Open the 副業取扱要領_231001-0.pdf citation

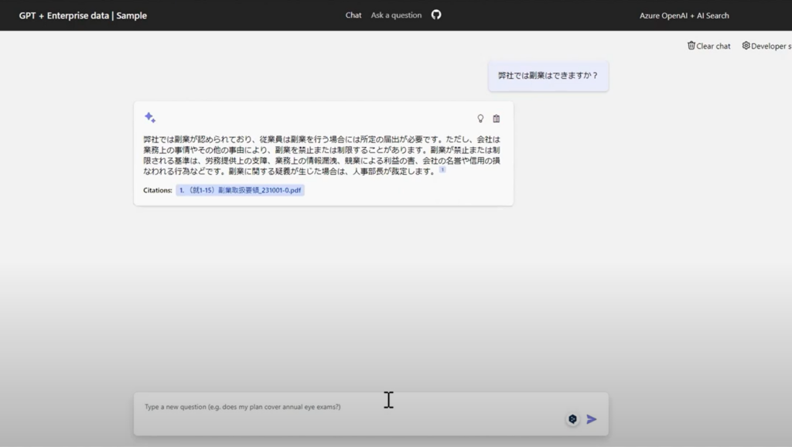[240, 190]
